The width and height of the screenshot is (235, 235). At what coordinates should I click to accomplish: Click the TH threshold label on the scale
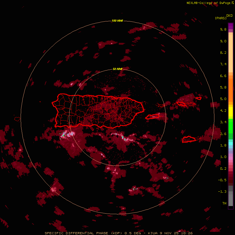point(224,203)
